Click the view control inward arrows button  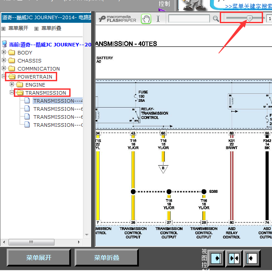click(234, 258)
